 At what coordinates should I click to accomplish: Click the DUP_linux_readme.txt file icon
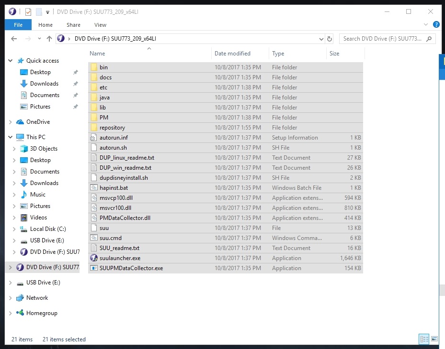tap(94, 158)
